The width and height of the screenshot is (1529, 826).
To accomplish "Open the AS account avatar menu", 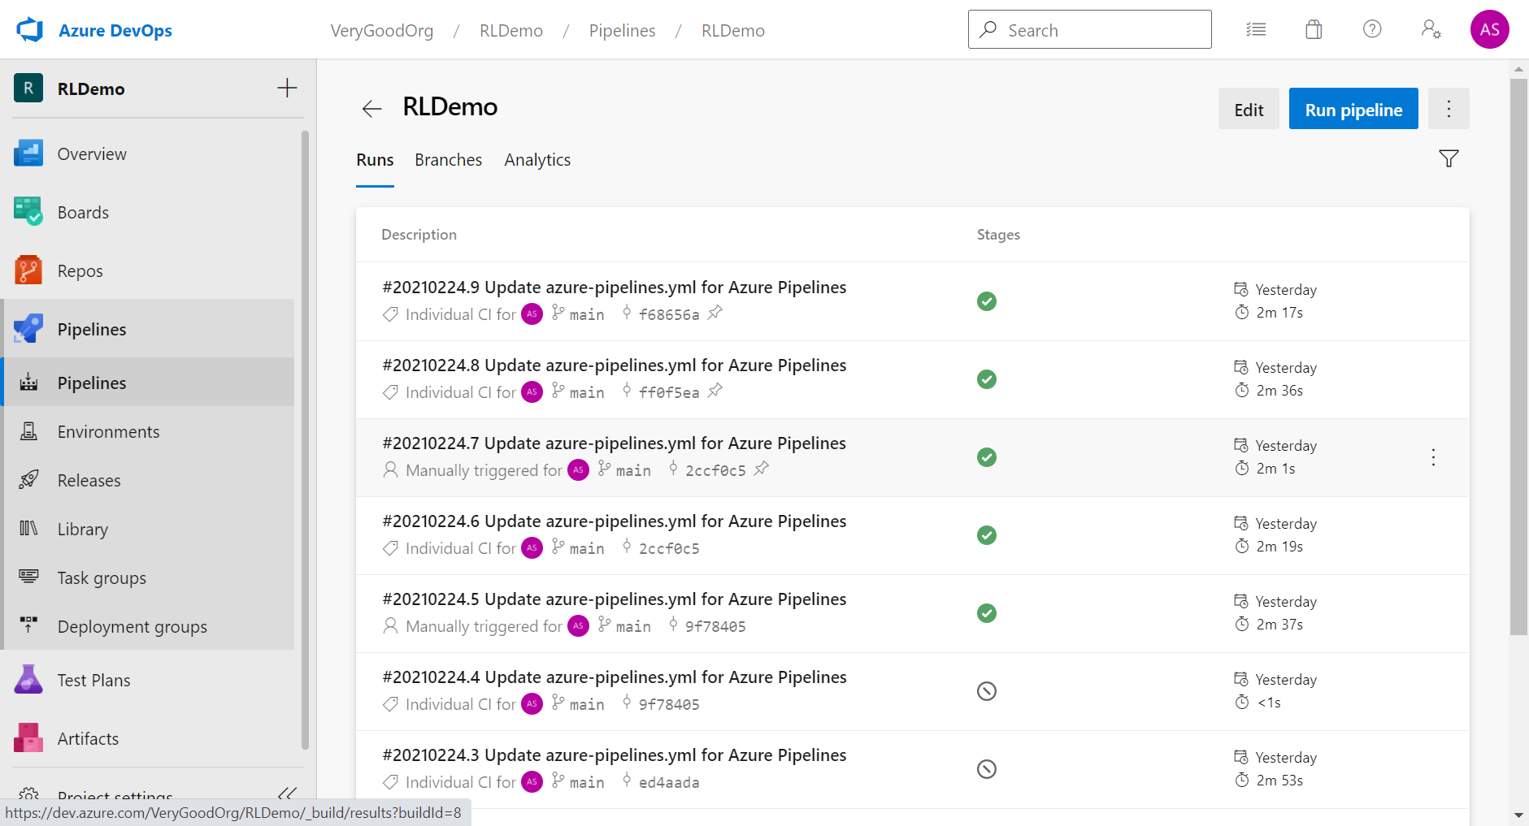I will (1489, 29).
